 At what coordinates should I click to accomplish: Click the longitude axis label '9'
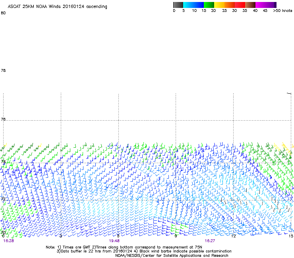point(176,236)
